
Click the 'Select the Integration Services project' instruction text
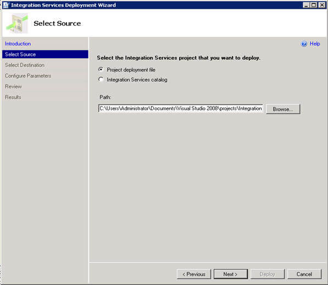(179, 58)
